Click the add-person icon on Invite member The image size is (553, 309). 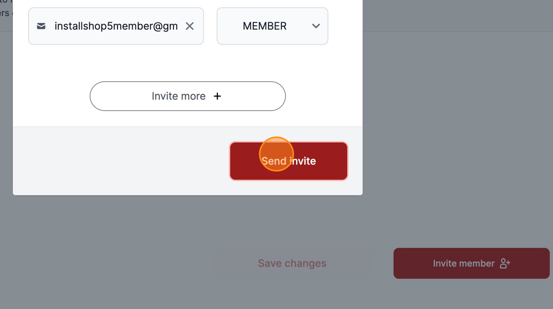[x=505, y=263]
